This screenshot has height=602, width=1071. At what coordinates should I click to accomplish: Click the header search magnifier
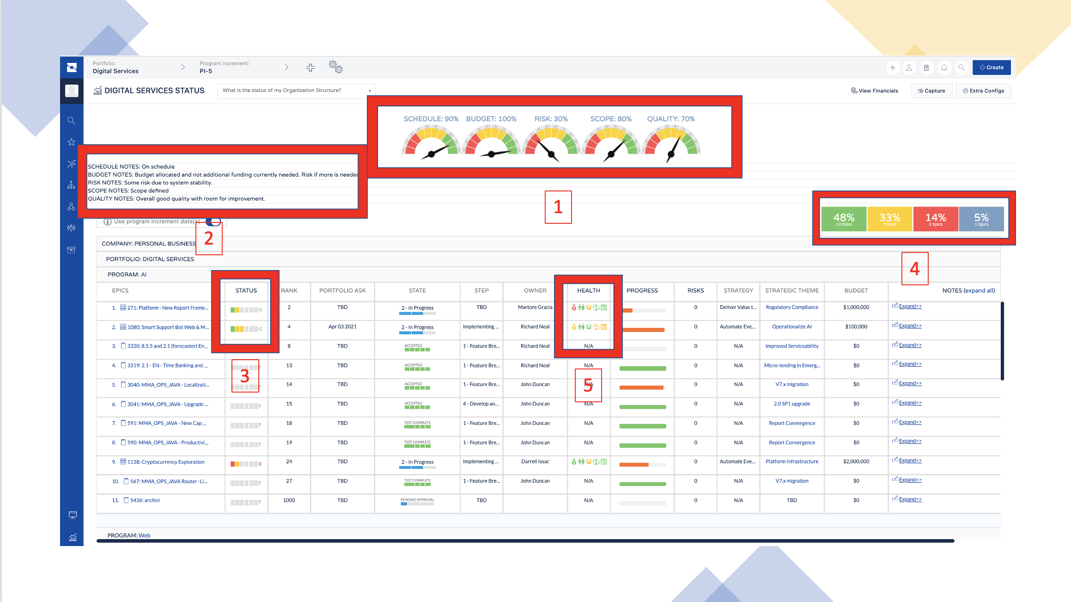tap(961, 68)
